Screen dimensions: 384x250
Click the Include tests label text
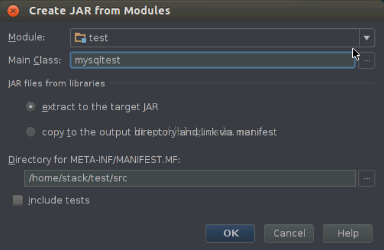tap(59, 200)
